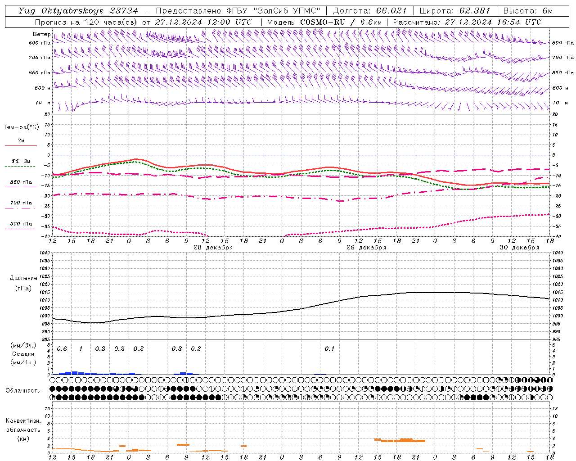The width and height of the screenshot is (576, 461).
Task: Click the 700 гПа temperature legend dash-dot line
Action: [x=20, y=208]
